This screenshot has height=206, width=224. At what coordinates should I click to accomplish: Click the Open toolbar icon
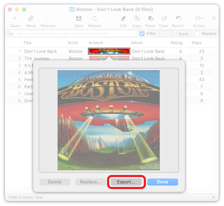click(15, 18)
